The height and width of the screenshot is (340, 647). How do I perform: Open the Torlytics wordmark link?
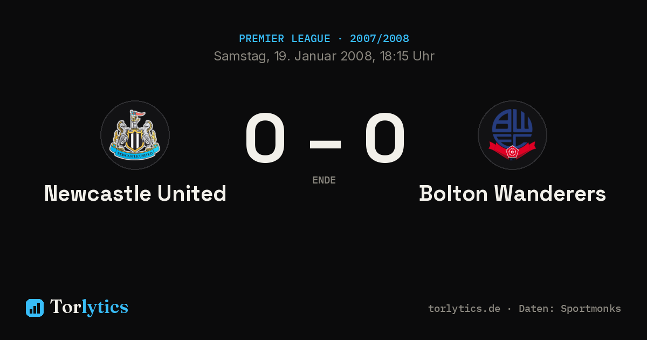[x=89, y=307]
